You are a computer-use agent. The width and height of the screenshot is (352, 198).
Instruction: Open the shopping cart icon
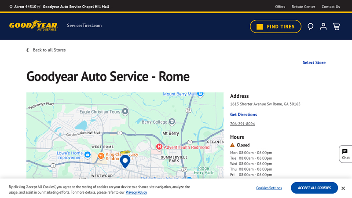[336, 26]
